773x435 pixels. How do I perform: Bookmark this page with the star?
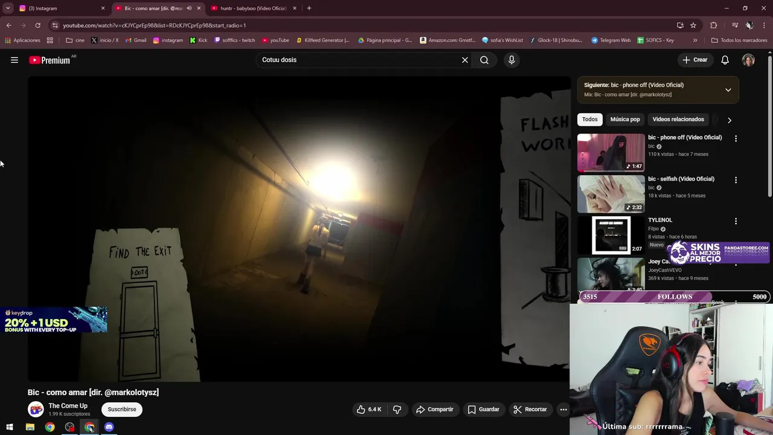[x=693, y=25]
